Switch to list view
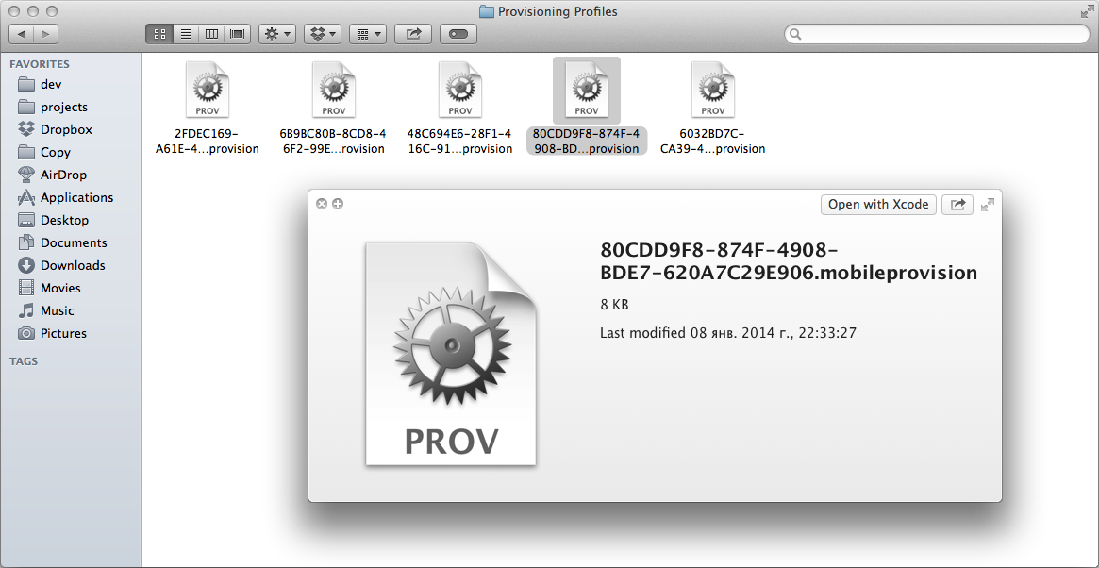This screenshot has width=1099, height=568. pyautogui.click(x=186, y=34)
